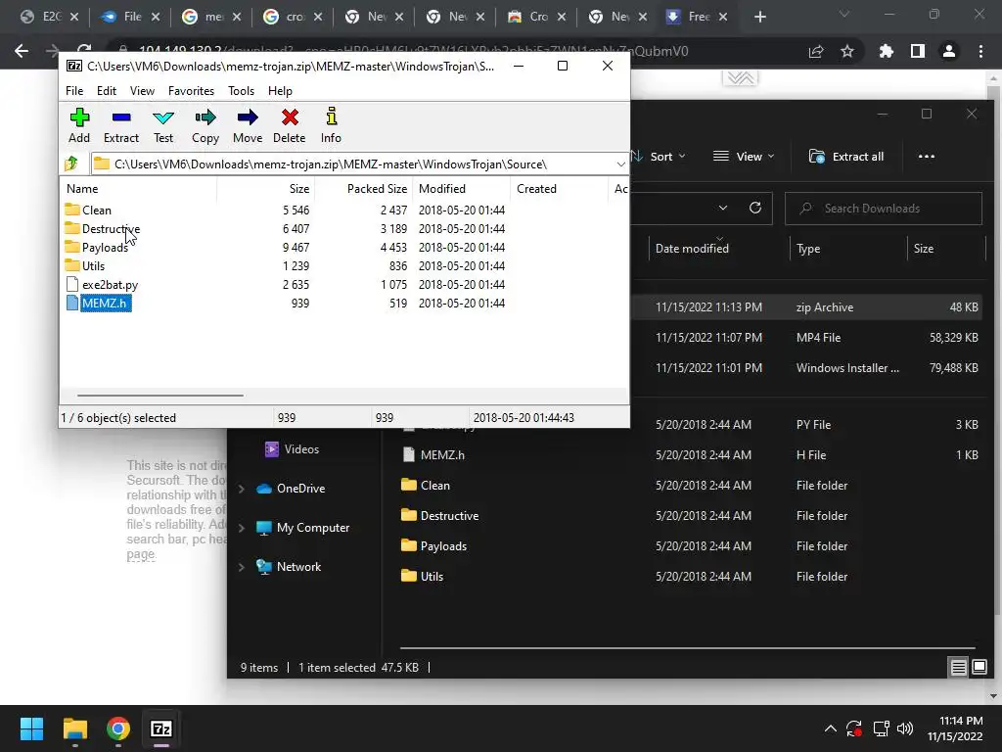1002x752 pixels.
Task: Open Sort dropdown in File Explorer
Action: tap(659, 157)
